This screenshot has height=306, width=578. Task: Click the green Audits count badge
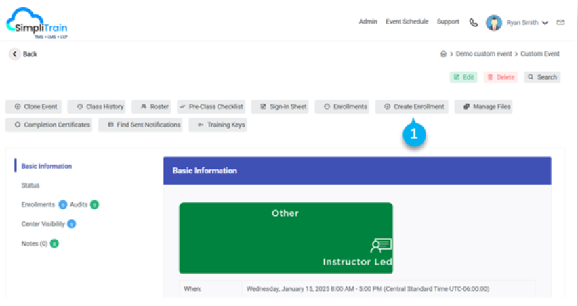point(94,204)
